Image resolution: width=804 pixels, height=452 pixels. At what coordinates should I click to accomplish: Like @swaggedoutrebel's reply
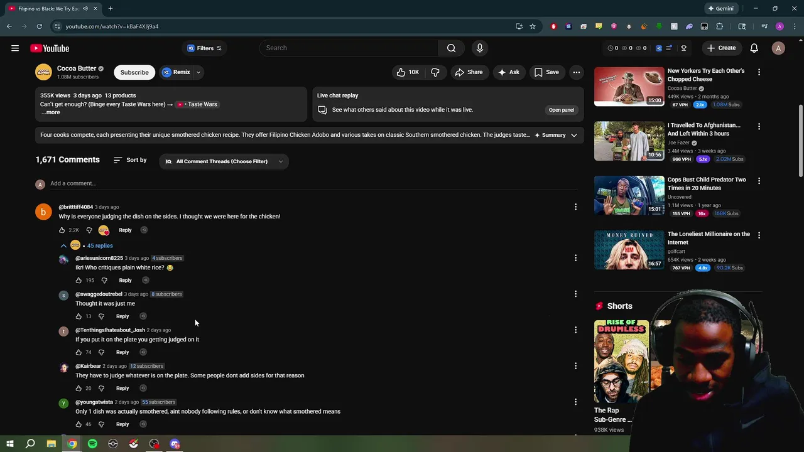(79, 316)
